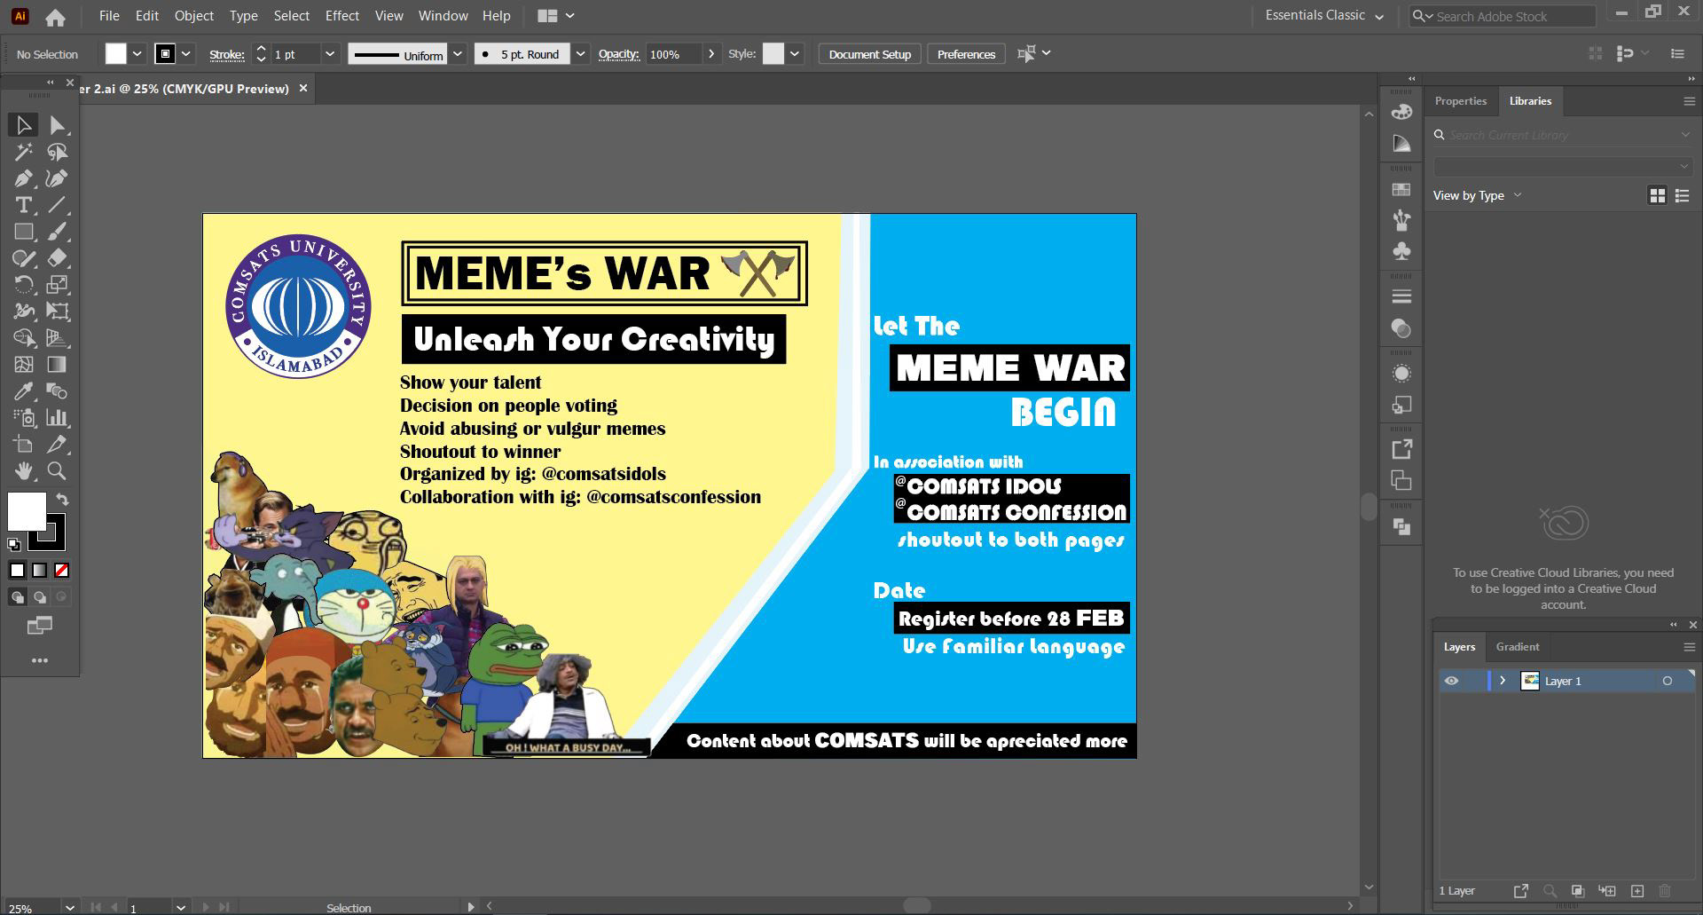Select the Free Transform tool
The width and height of the screenshot is (1703, 915).
tap(57, 312)
